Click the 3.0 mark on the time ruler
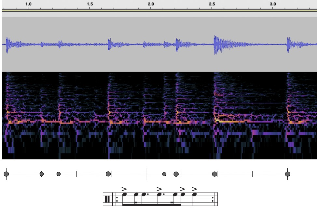 click(x=273, y=4)
